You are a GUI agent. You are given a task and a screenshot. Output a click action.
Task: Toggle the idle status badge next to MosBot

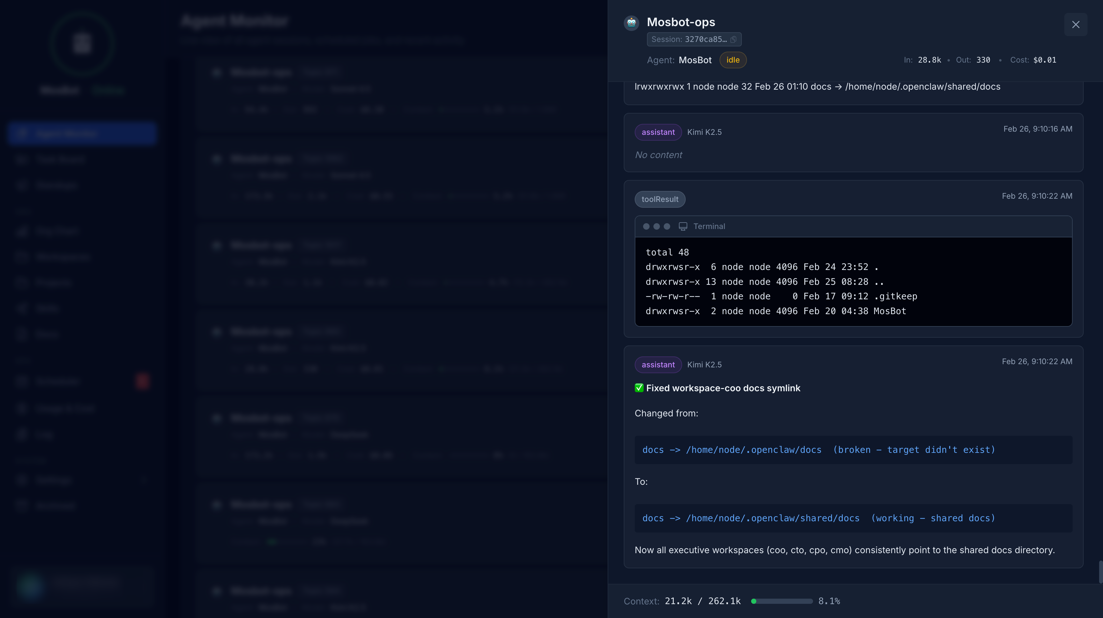[733, 60]
